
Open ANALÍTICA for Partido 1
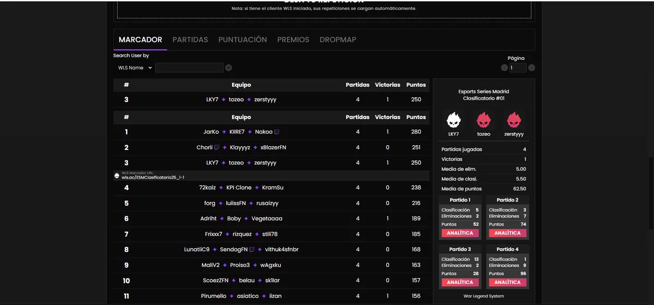coord(460,233)
